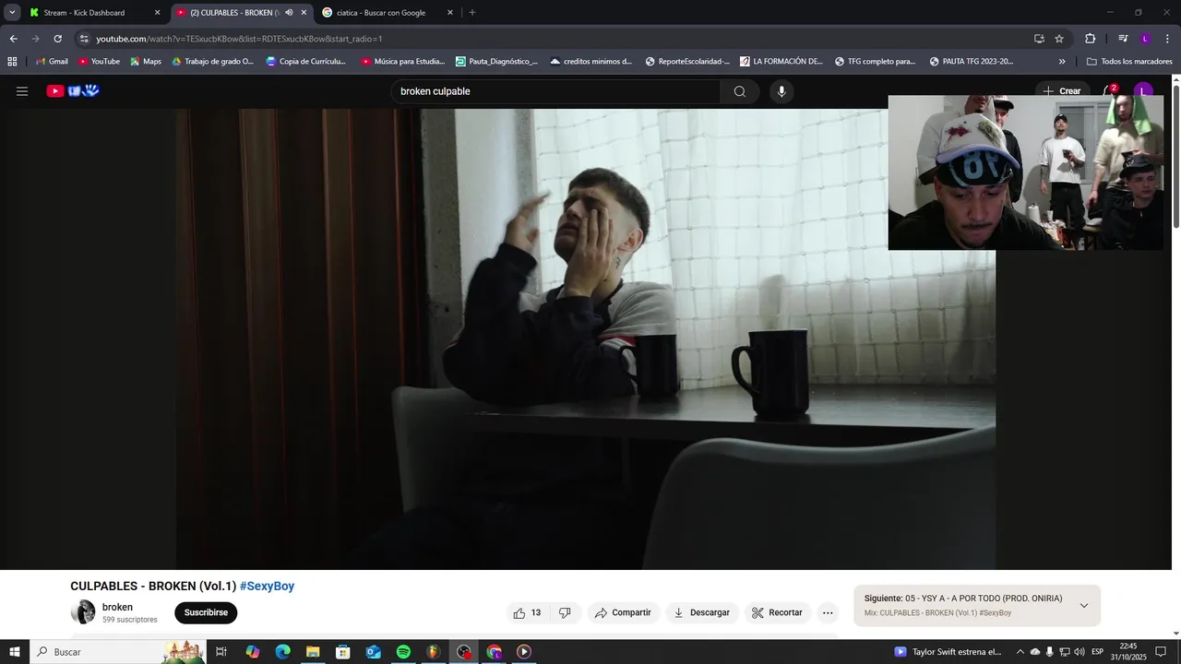
Task: Open the YouTube account avatar menu
Action: [1143, 91]
